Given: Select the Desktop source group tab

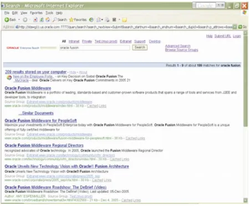Looking at the screenshot, I should coord(155,42).
